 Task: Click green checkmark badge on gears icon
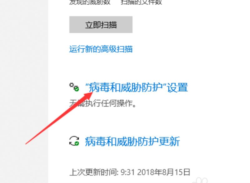click(77, 89)
